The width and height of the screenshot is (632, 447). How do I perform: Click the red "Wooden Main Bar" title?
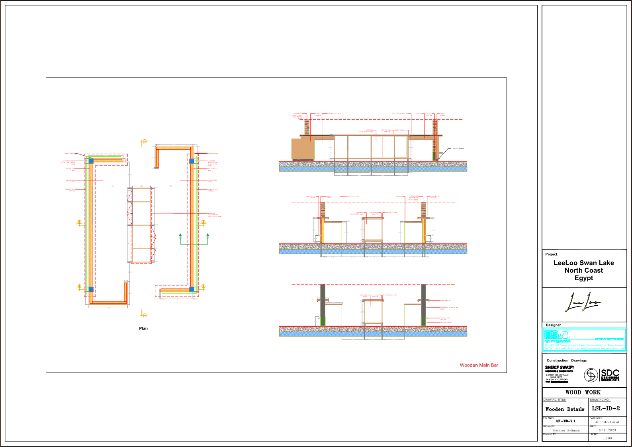click(479, 365)
